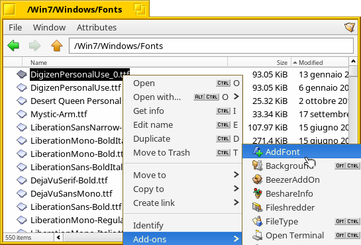Click file icon of DigizenPersonalUse.ttf
The height and width of the screenshot is (245, 361).
[x=22, y=87]
